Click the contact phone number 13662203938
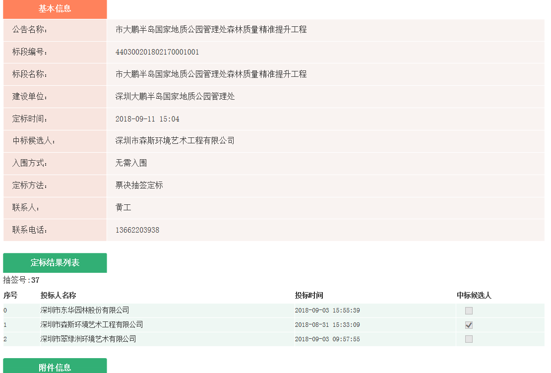 [x=137, y=230]
